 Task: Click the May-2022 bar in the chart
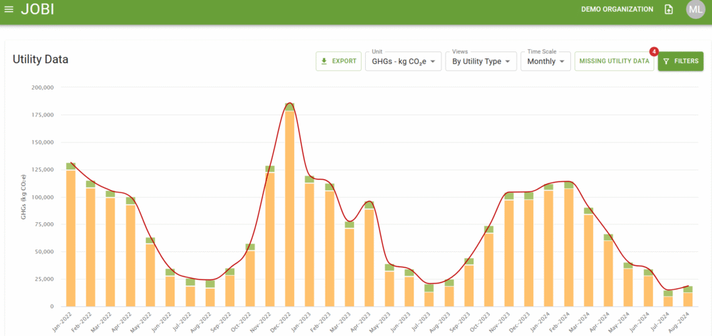pos(150,271)
